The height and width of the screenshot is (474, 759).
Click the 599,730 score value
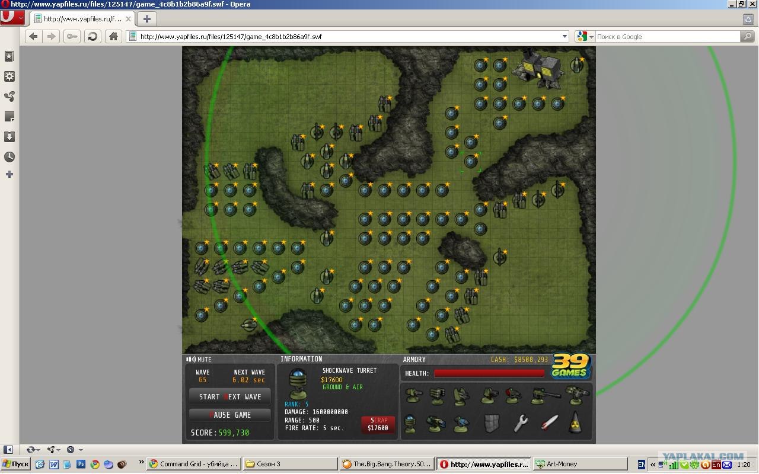click(234, 433)
